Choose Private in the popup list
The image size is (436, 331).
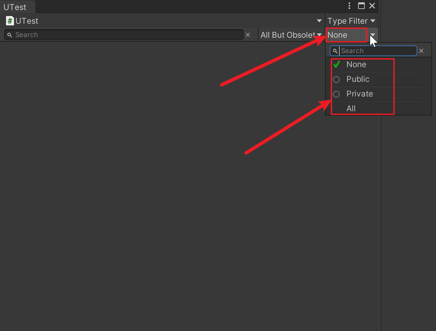click(378, 94)
